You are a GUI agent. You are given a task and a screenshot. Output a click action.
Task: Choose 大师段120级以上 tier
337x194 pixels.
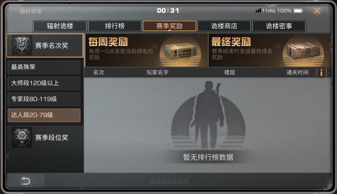click(x=44, y=83)
